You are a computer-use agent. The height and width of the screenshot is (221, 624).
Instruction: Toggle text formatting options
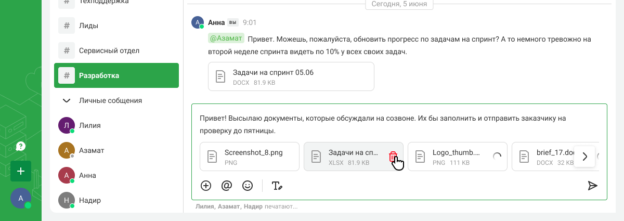(x=277, y=186)
